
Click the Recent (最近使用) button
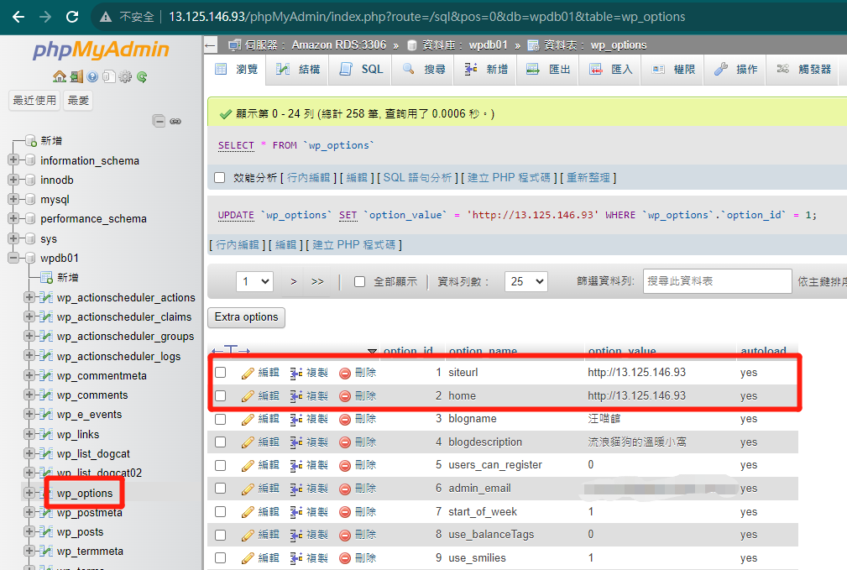pyautogui.click(x=34, y=101)
